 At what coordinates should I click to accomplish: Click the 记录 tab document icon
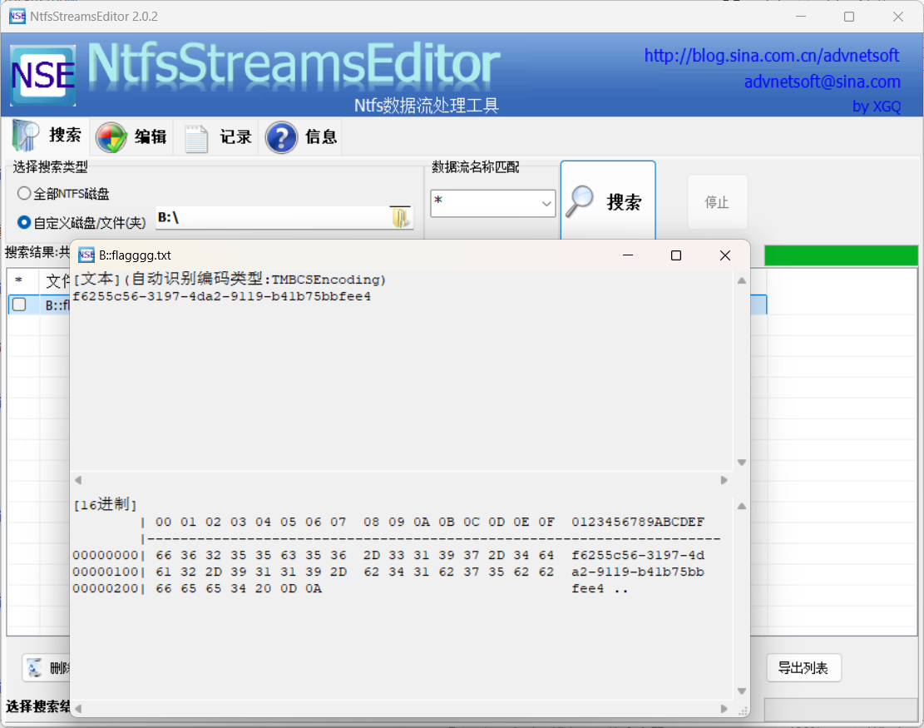[196, 137]
